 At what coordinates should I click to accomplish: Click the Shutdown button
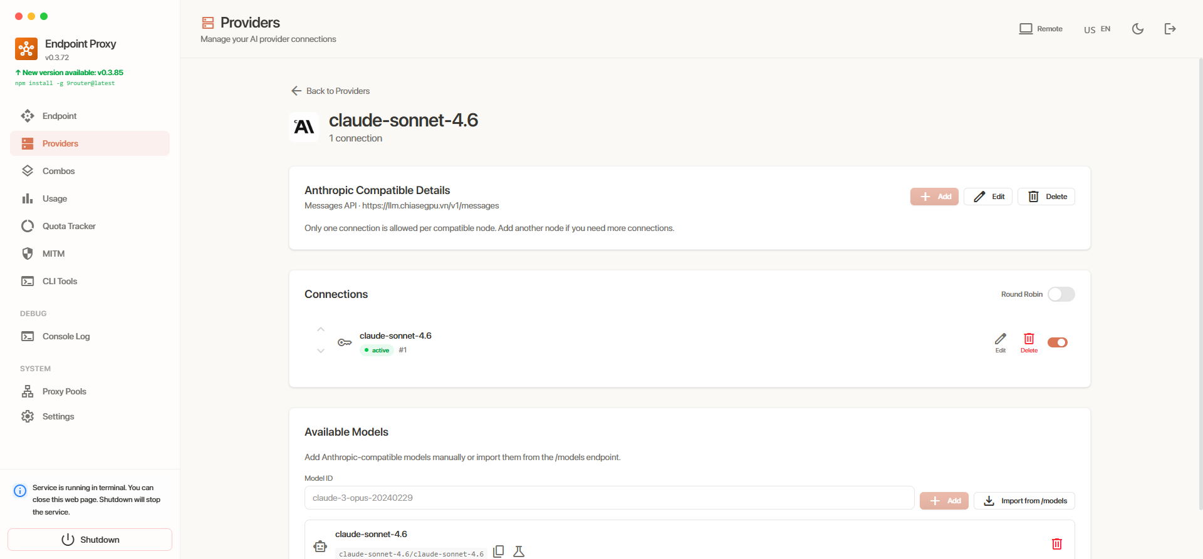90,540
